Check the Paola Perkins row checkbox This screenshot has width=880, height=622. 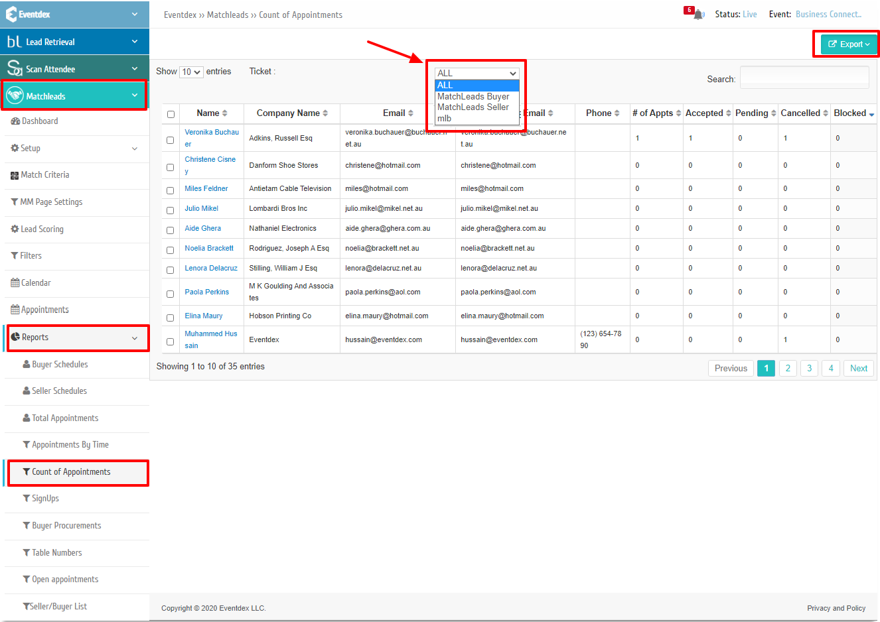click(170, 294)
